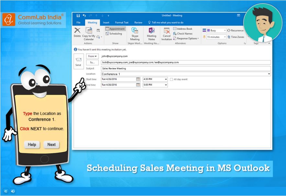Click the Previous Item up arrow
Viewport: 286px width, 196px height.
click(x=97, y=16)
